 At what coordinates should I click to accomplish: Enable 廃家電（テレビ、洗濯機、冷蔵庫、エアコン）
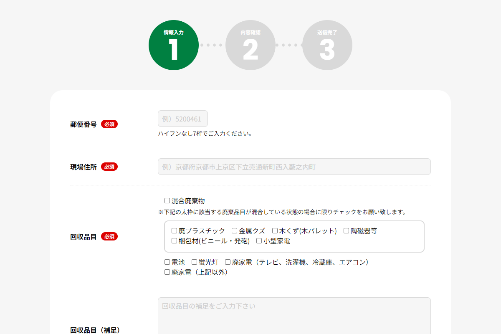(227, 262)
